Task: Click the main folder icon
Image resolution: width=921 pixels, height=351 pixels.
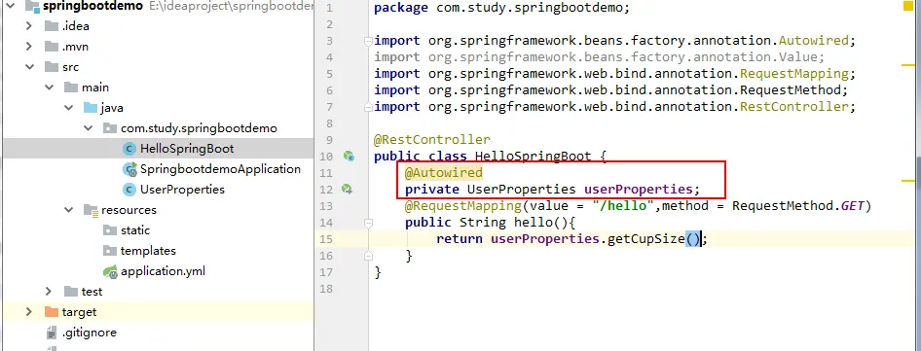Action: click(71, 88)
